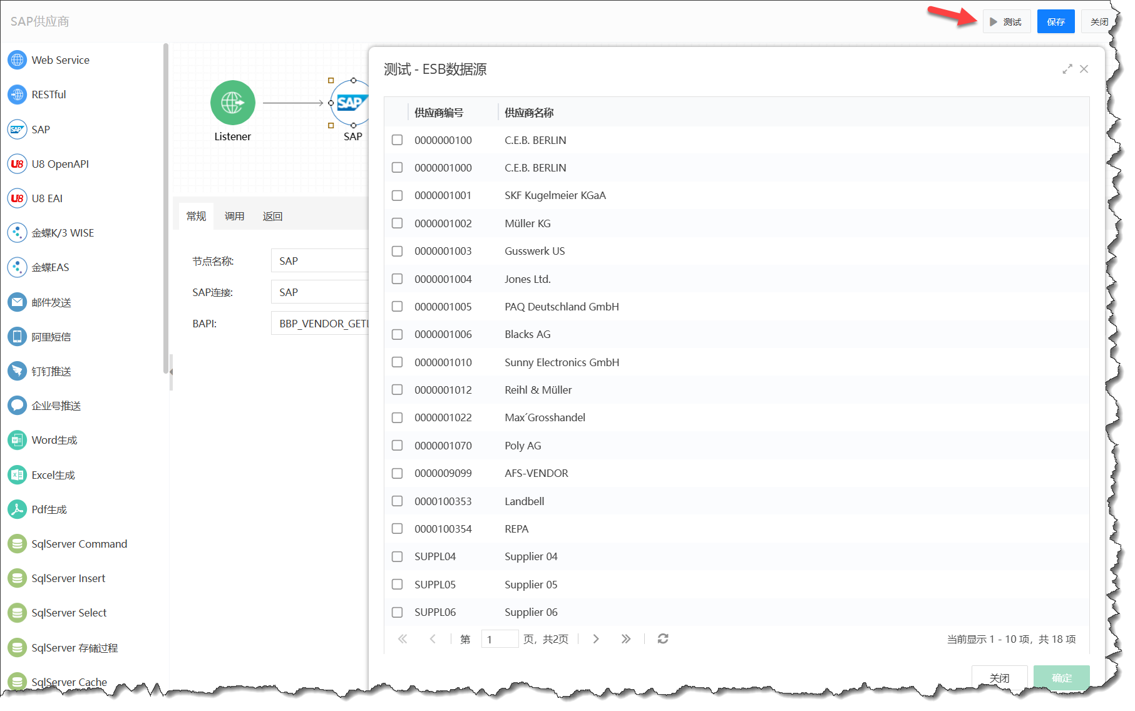This screenshot has height=711, width=1135.
Task: Select the Web Service component icon
Action: click(17, 60)
